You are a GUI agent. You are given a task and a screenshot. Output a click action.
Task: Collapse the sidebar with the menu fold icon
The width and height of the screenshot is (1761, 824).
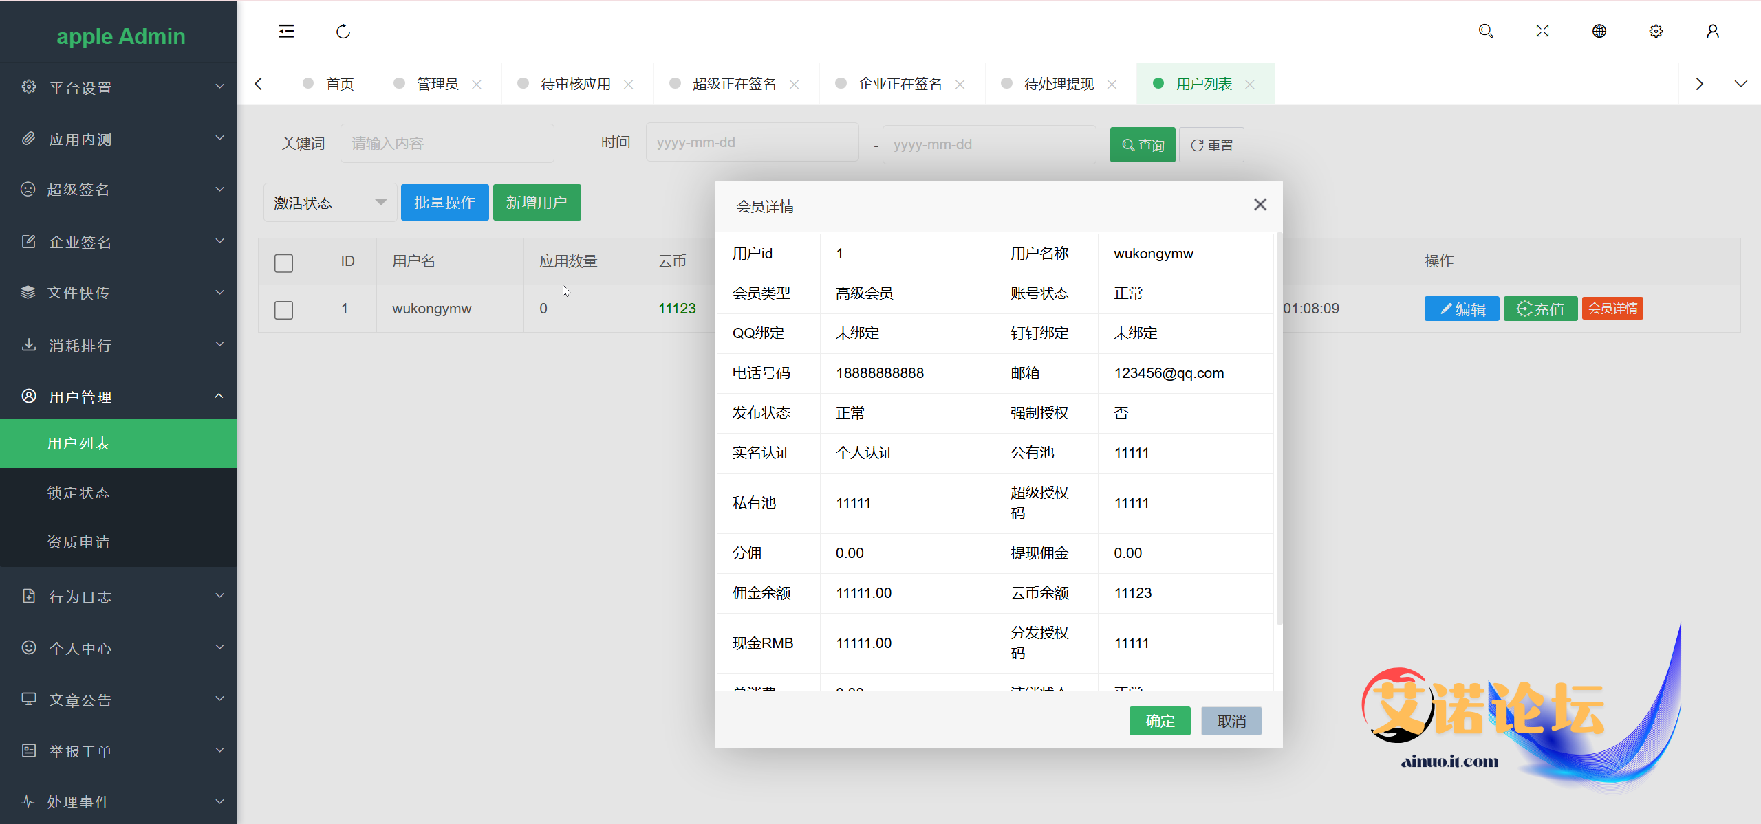tap(286, 32)
